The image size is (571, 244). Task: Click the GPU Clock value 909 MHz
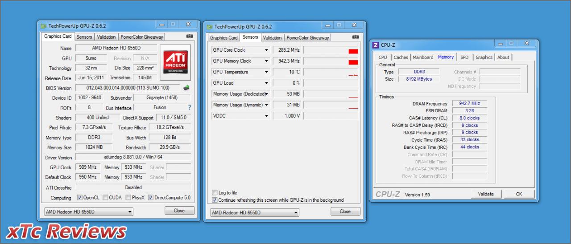coord(88,167)
